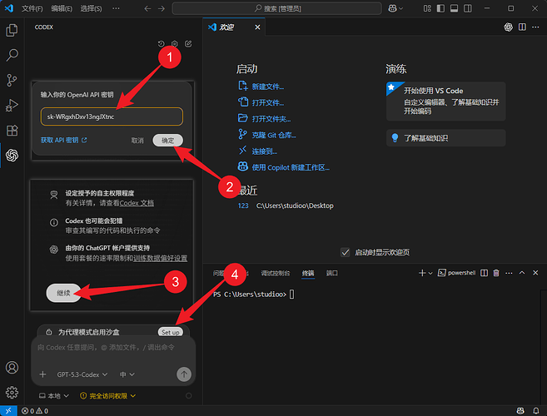The image size is (547, 416).
Task: Start a new Codex chat
Action: (188, 43)
